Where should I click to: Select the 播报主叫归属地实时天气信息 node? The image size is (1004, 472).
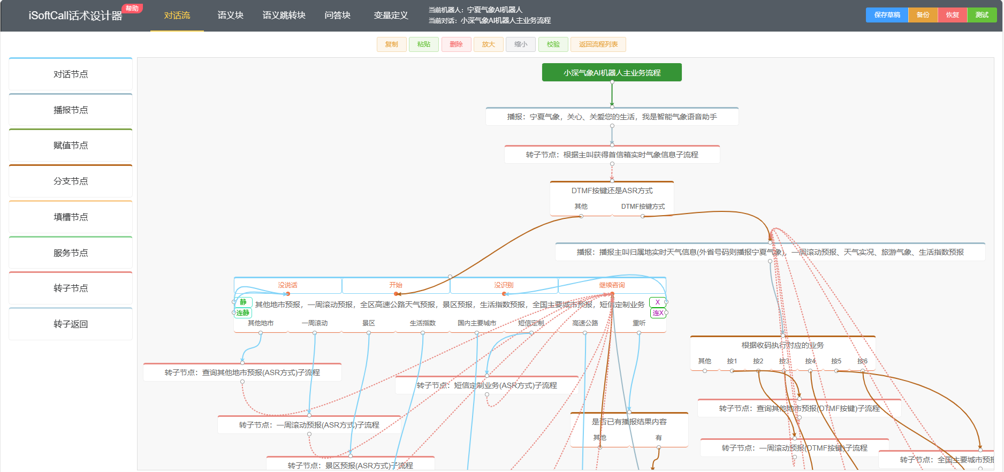click(x=770, y=252)
